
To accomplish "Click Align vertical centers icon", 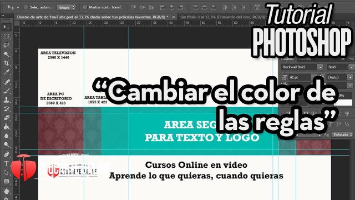I will coord(143,7).
